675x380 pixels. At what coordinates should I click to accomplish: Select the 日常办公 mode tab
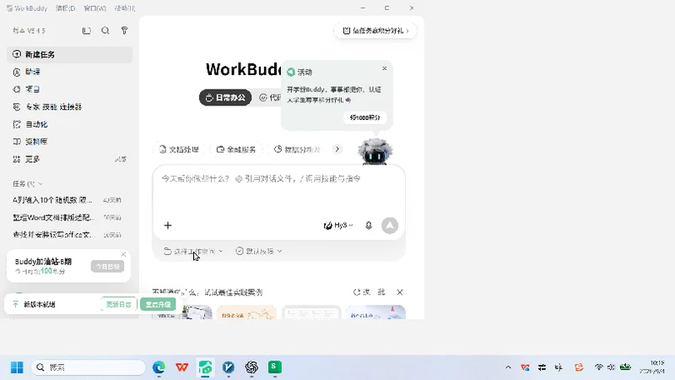(x=225, y=97)
